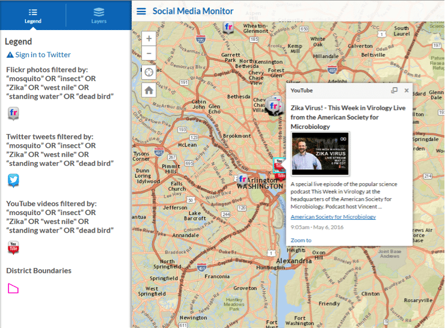
Task: Open Flickr marker near Wheaton-Glenmont
Action: [228, 28]
